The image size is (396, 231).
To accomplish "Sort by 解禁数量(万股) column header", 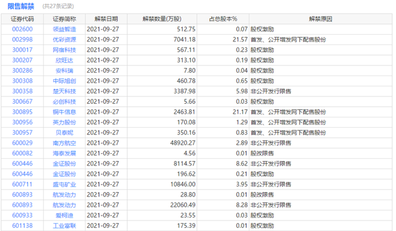I will 162,19.
